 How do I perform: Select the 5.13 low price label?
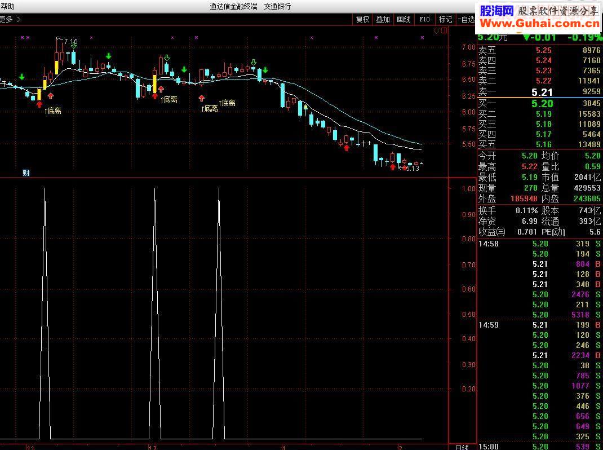413,168
